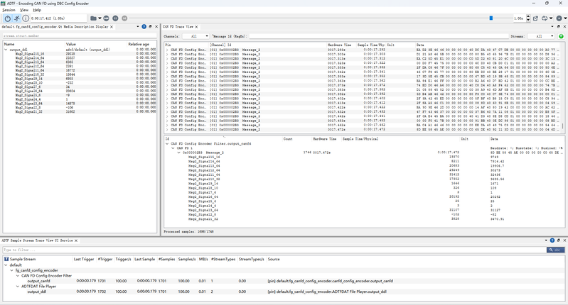568x305 pixels.
Task: Click the 1.00x playback speed field
Action: tap(519, 18)
